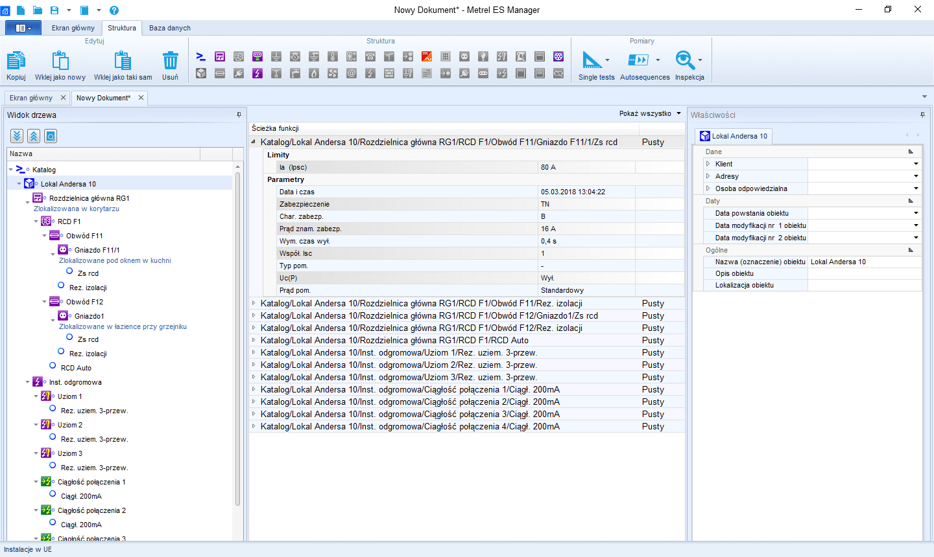
Task: Pin the Widok drzewa panel
Action: coord(239,115)
